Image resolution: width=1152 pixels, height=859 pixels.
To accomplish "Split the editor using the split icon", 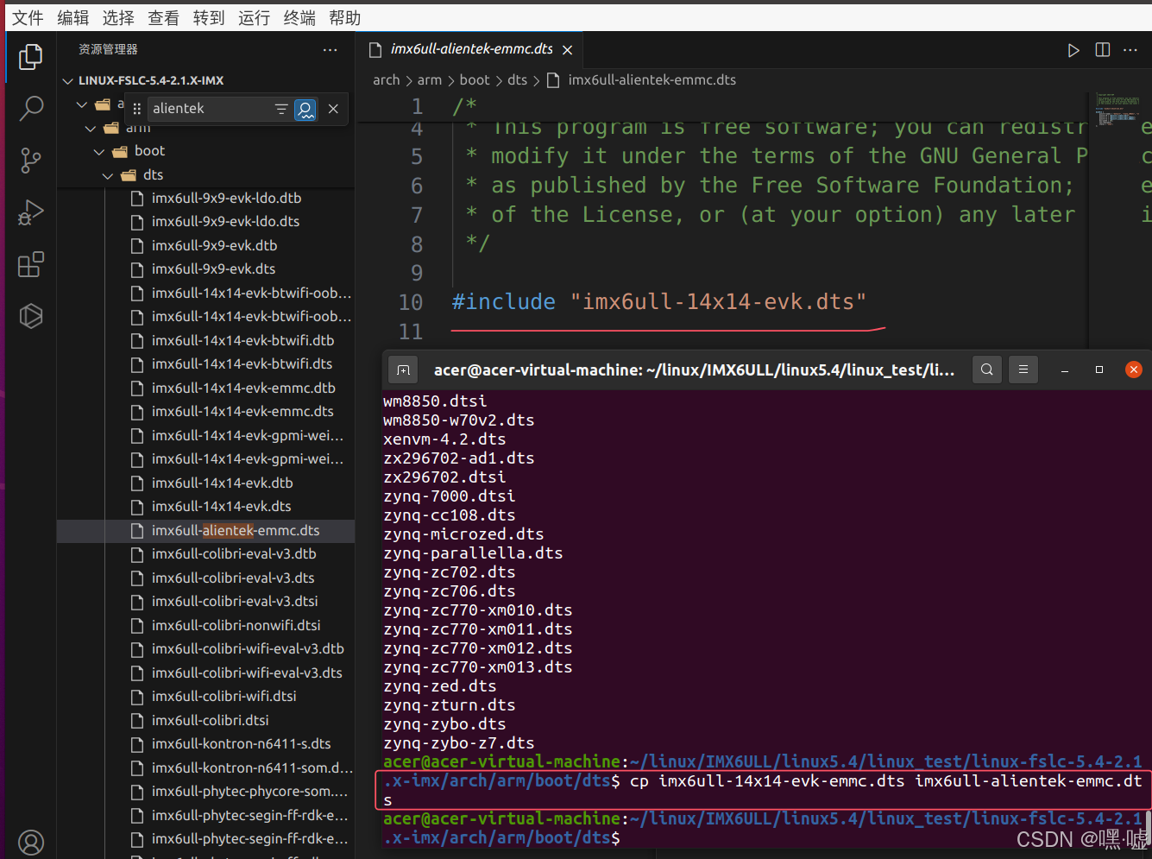I will pos(1102,50).
